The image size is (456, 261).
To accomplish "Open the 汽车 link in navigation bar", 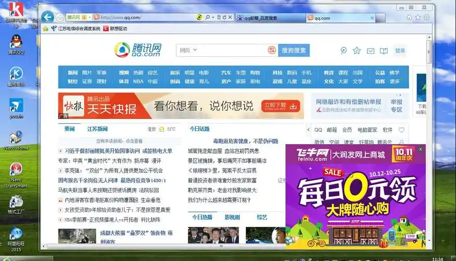I will [x=226, y=73].
